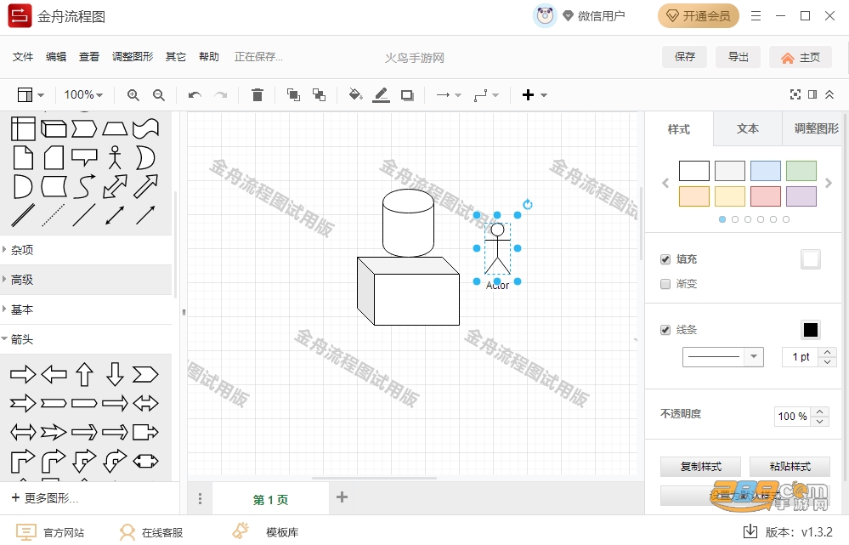The height and width of the screenshot is (545, 849).
Task: Select the fill color bucket icon
Action: (355, 95)
